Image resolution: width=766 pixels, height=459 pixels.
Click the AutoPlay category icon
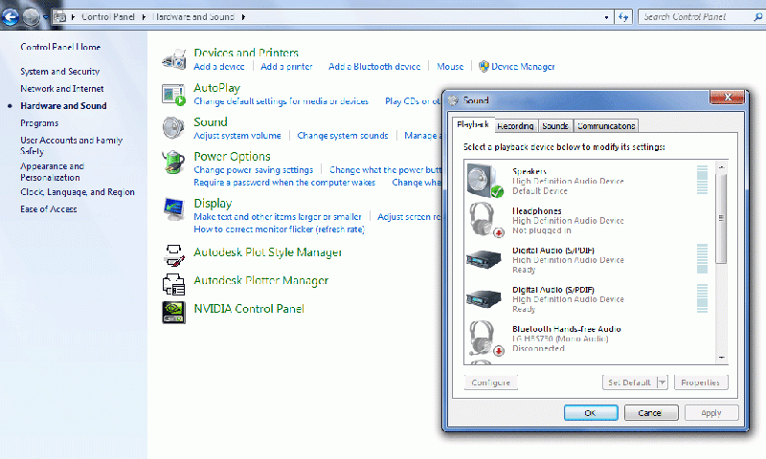coord(174,94)
